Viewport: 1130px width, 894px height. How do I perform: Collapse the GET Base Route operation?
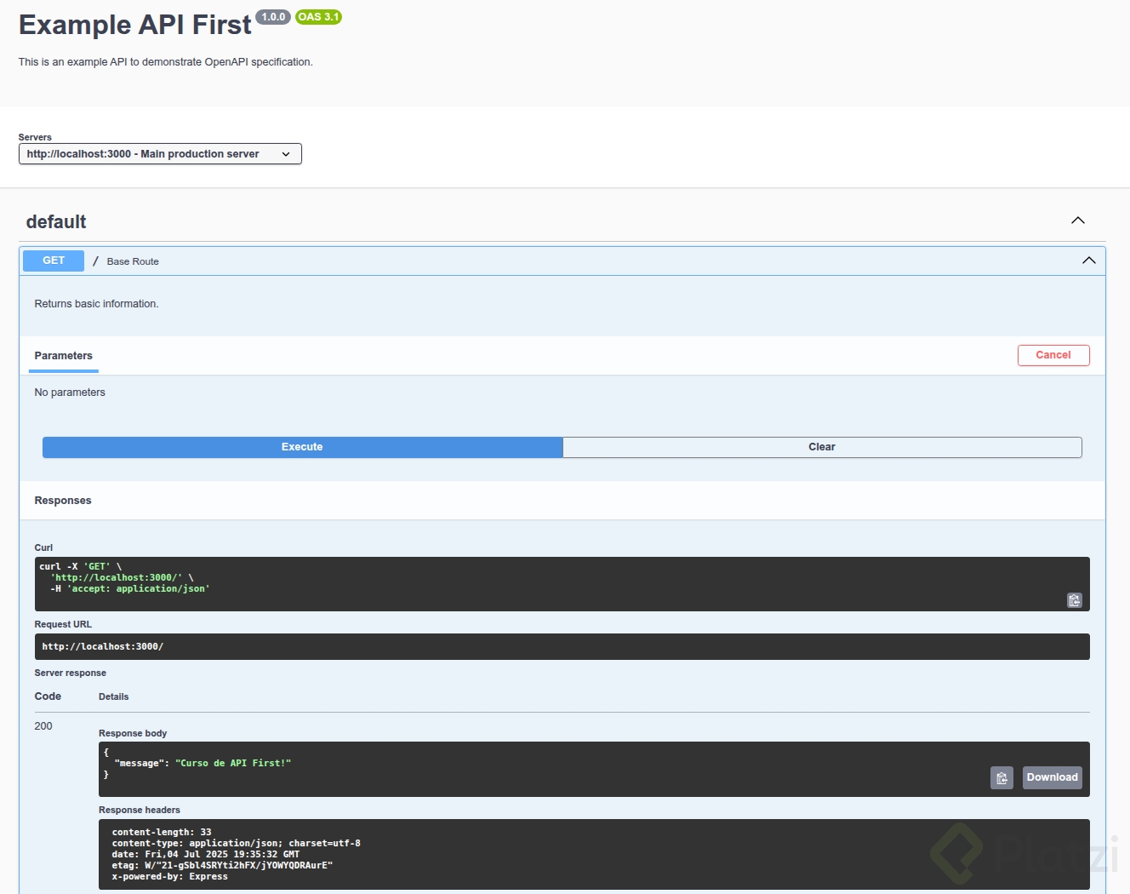pyautogui.click(x=1088, y=261)
